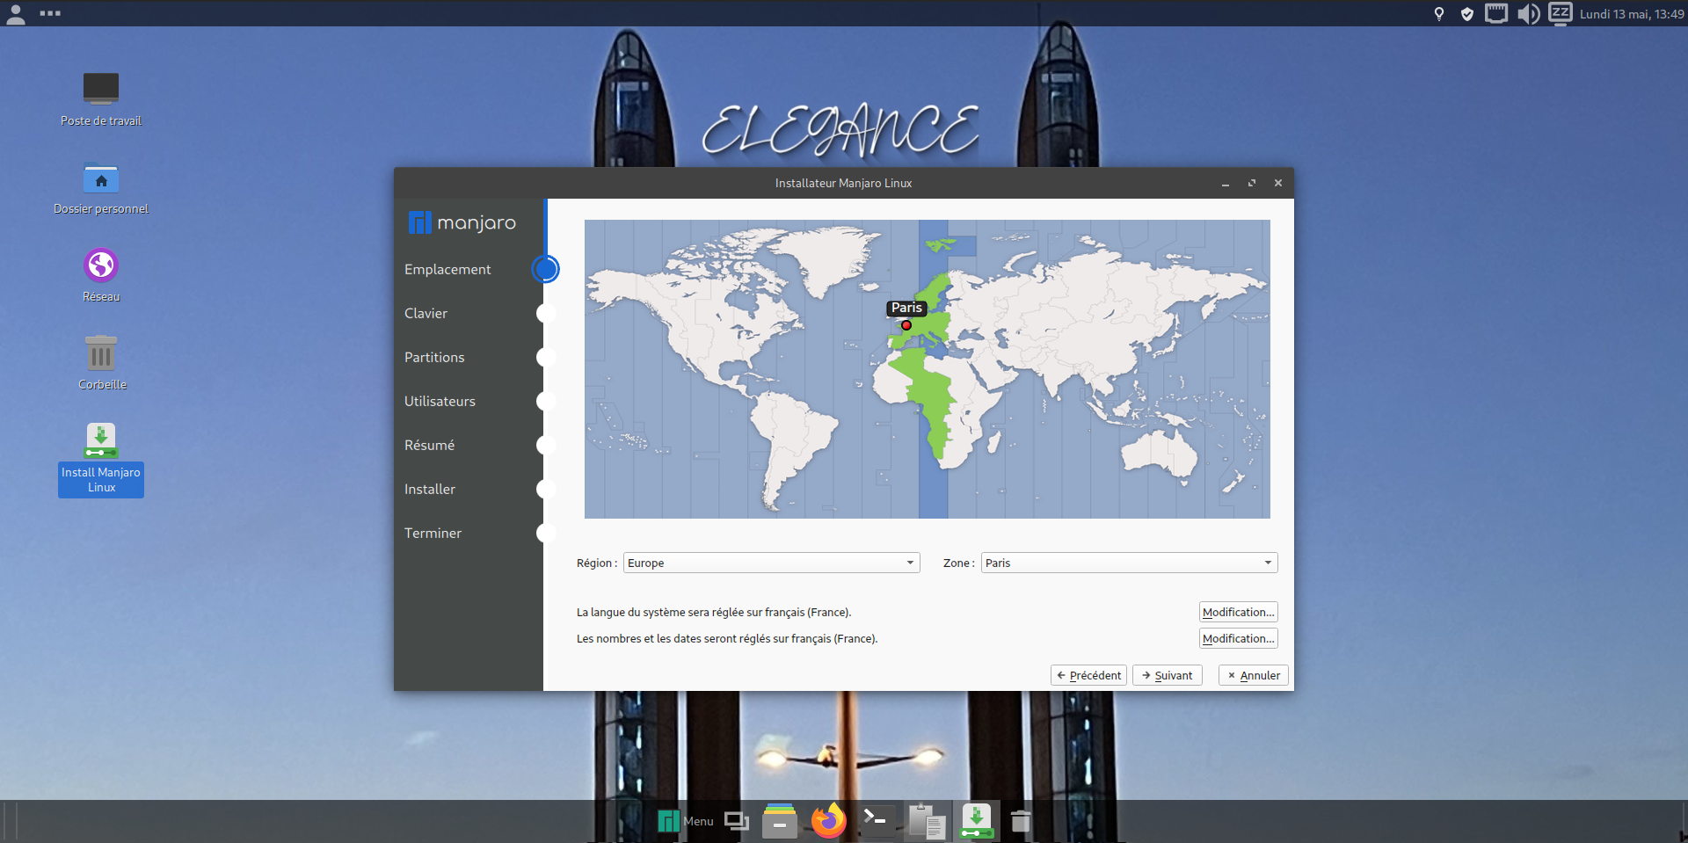
Task: Click the sleep power-manager tray icon
Action: point(1560,13)
